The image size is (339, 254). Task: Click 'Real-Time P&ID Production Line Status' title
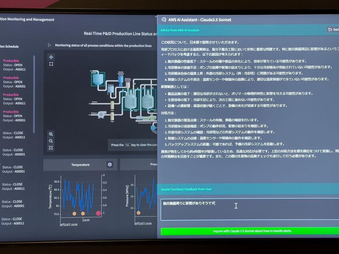point(120,34)
